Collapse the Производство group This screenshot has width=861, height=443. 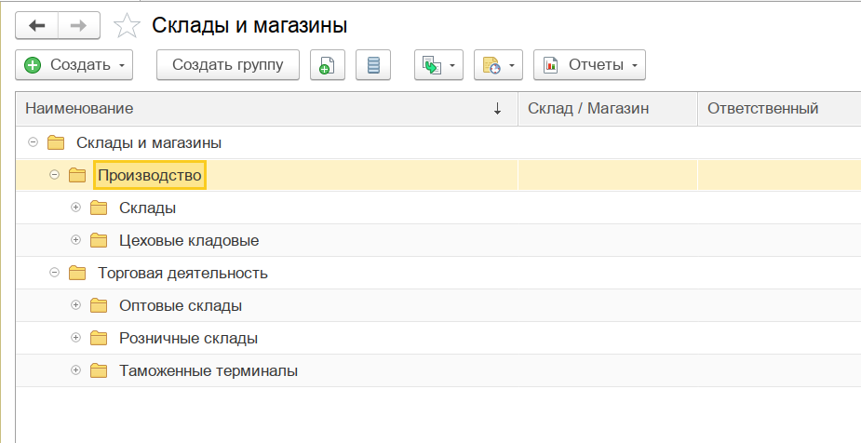54,175
